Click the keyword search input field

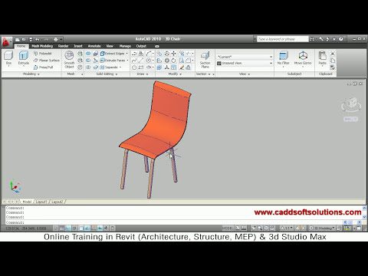point(283,39)
